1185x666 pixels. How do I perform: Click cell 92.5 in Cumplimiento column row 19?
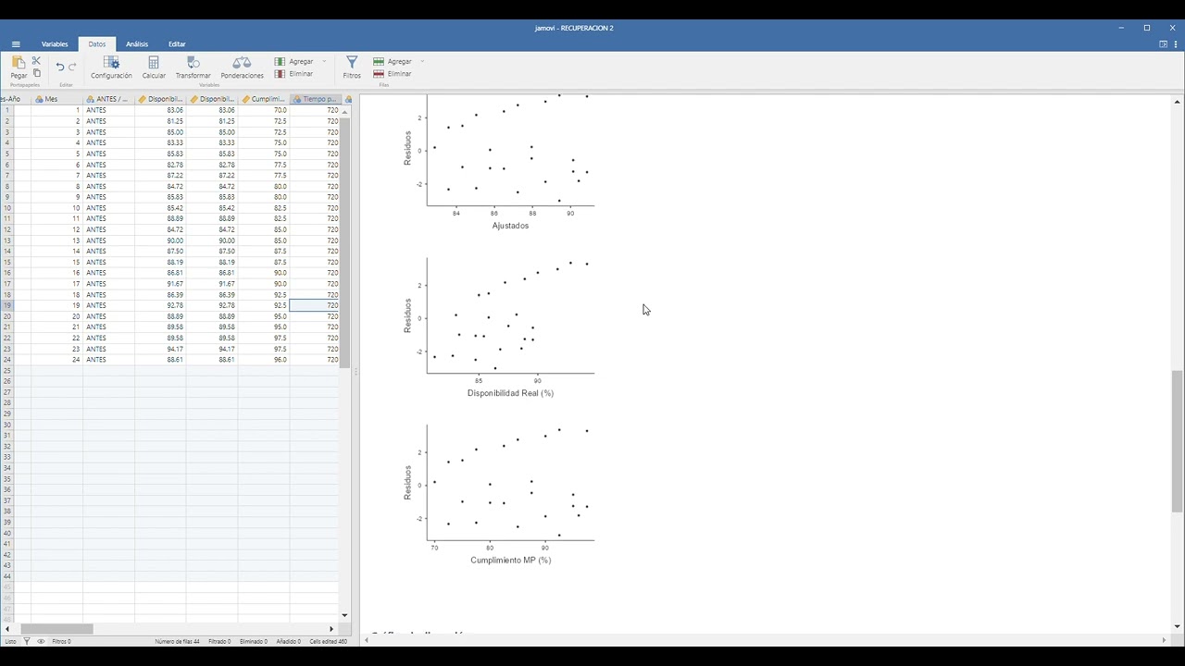[x=264, y=305]
